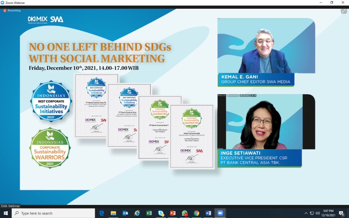The width and height of the screenshot is (349, 218).
Task: Launch Outlook from the taskbar
Action: [x=125, y=213]
